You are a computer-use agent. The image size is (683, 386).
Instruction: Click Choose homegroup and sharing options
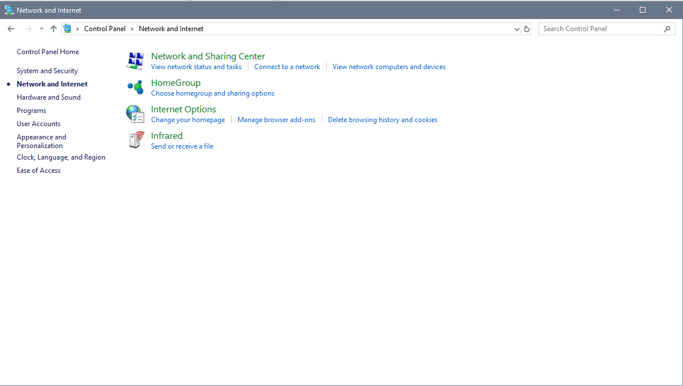tap(213, 93)
